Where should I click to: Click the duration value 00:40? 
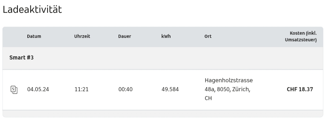pos(125,89)
